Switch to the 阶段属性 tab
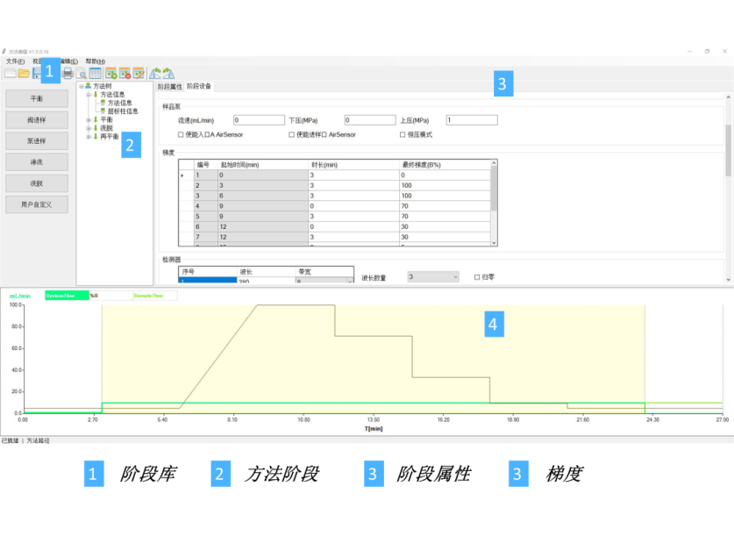The image size is (734, 551). coord(169,87)
